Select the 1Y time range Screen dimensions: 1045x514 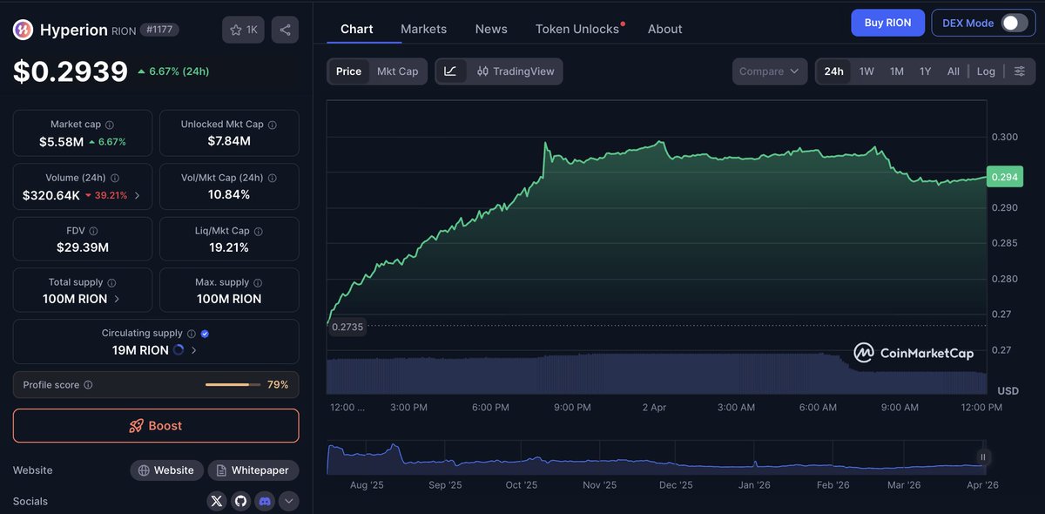click(x=926, y=71)
